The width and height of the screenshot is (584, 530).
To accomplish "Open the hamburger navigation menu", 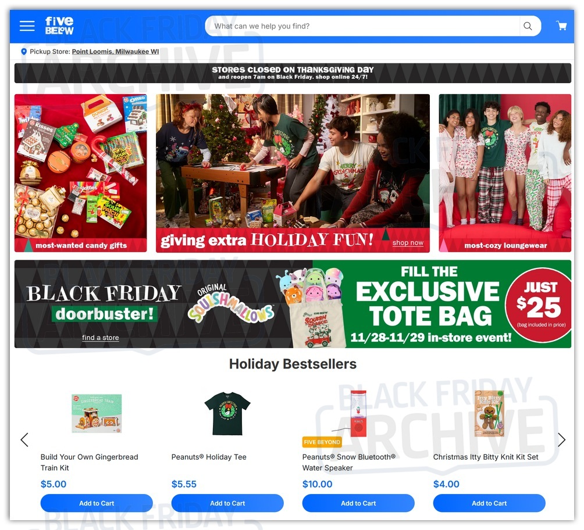I will pos(27,26).
